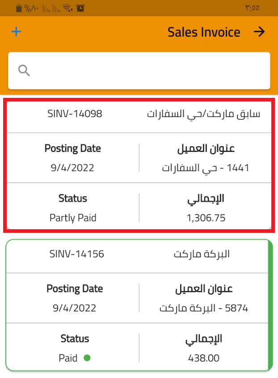
Task: Tap the battery indicator icon
Action: coord(19,8)
